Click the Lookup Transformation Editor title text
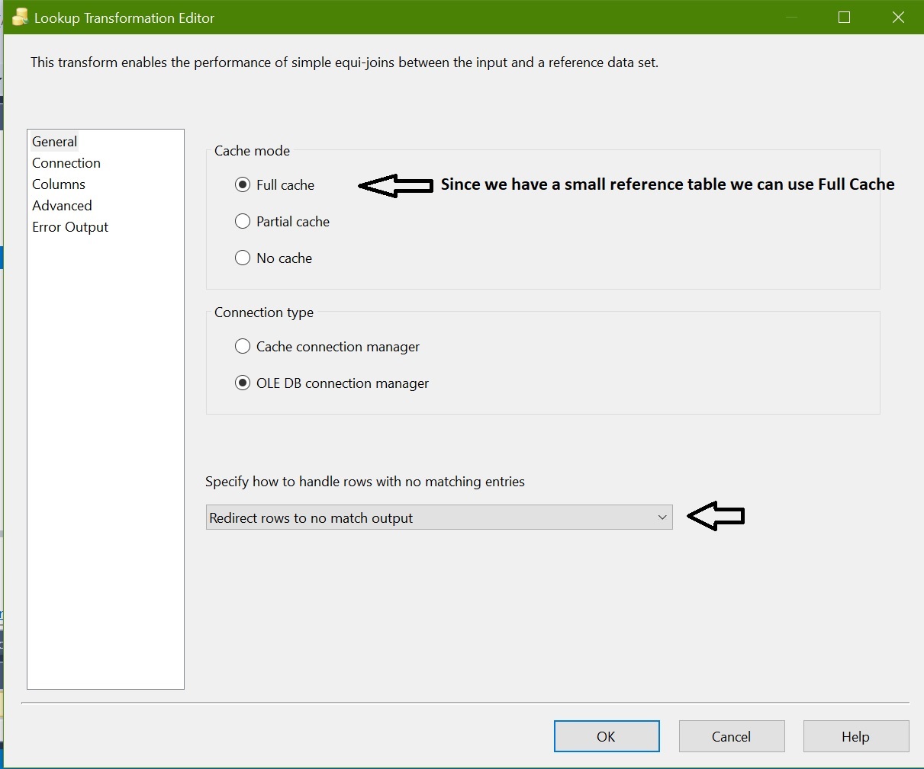The height and width of the screenshot is (769, 924). tap(124, 18)
